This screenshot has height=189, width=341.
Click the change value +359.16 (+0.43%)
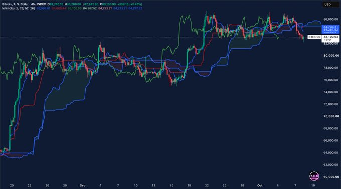(x=130, y=4)
